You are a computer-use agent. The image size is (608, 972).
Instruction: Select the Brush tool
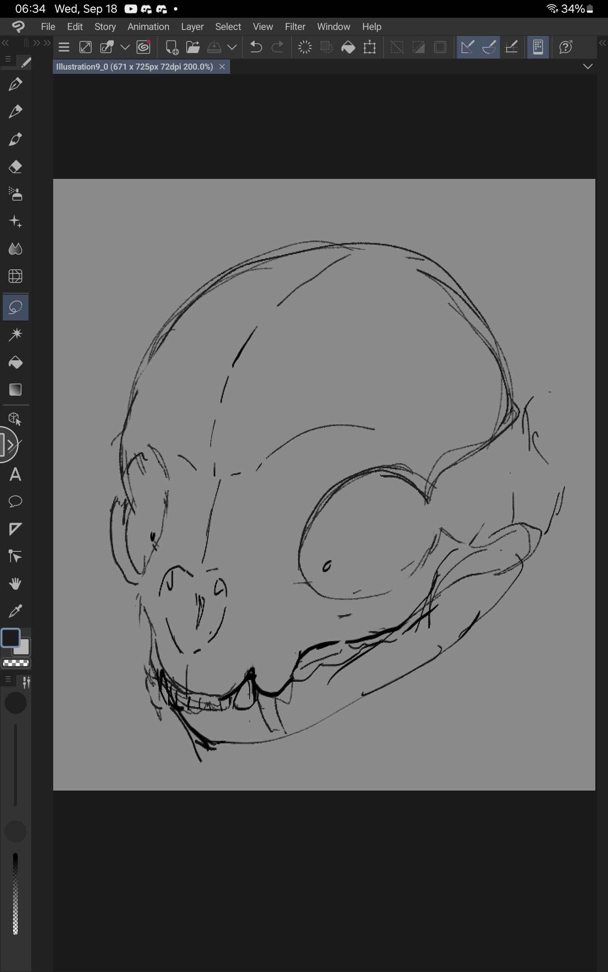tap(16, 139)
